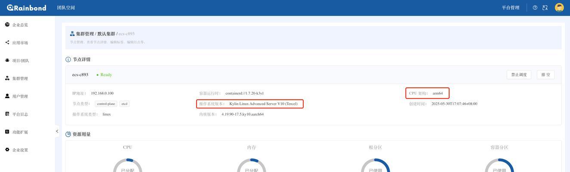Click the CPU usage gauge

point(127,166)
